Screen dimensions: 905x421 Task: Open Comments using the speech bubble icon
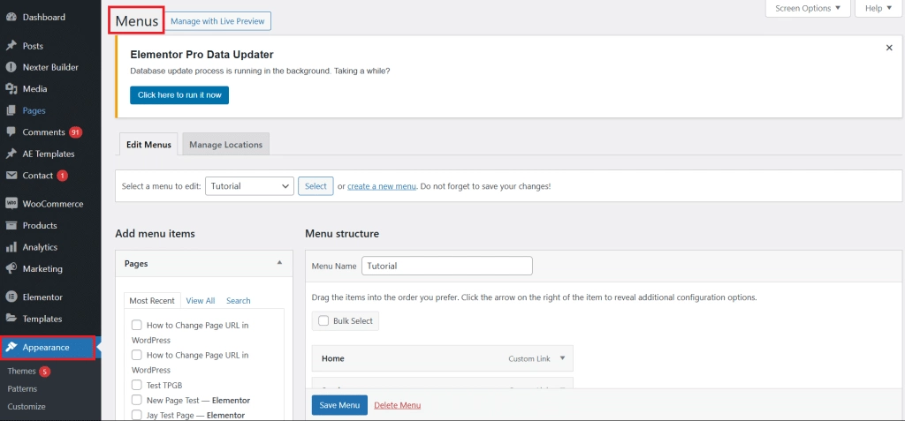pos(11,132)
